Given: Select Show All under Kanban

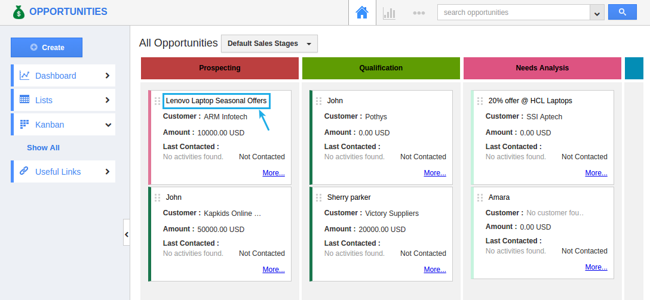Looking at the screenshot, I should click(x=43, y=147).
